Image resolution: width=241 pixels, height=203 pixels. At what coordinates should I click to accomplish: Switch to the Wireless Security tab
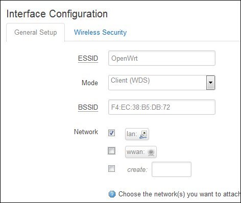tap(101, 32)
